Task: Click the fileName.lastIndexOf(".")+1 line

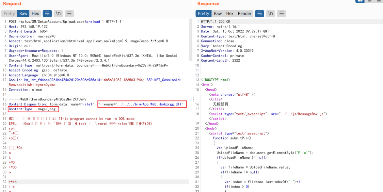Action: 262,182
